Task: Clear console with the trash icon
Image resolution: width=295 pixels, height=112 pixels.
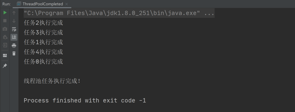Action: [14, 54]
